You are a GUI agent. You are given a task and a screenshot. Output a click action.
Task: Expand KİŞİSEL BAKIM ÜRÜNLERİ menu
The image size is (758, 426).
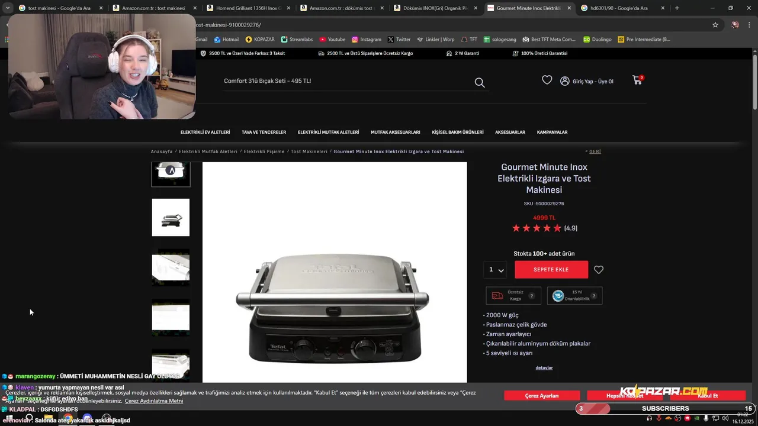click(x=457, y=133)
